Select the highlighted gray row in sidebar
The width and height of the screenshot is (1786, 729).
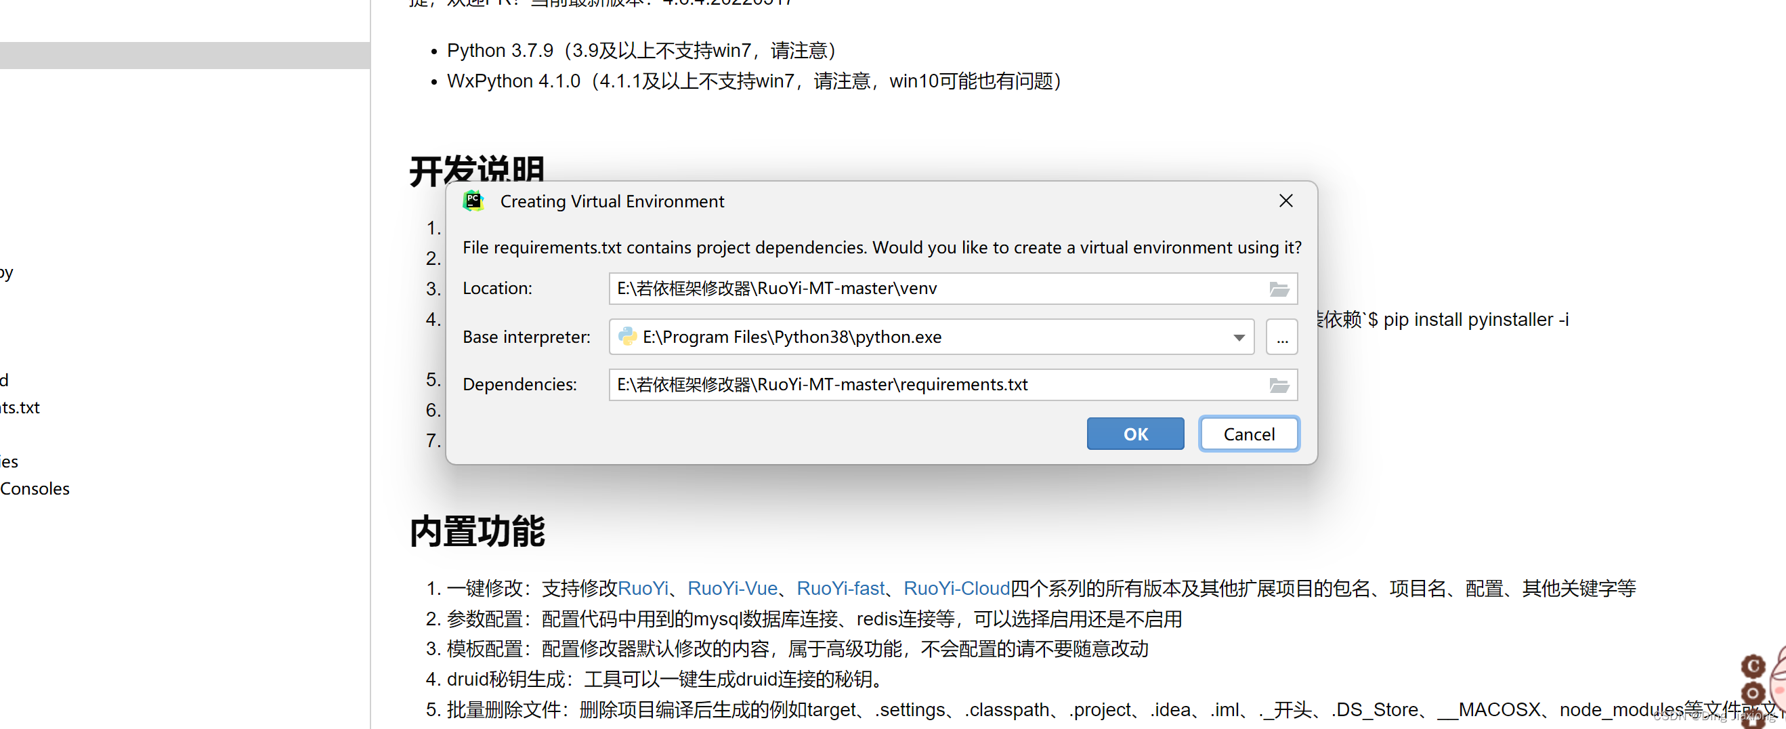(x=184, y=56)
